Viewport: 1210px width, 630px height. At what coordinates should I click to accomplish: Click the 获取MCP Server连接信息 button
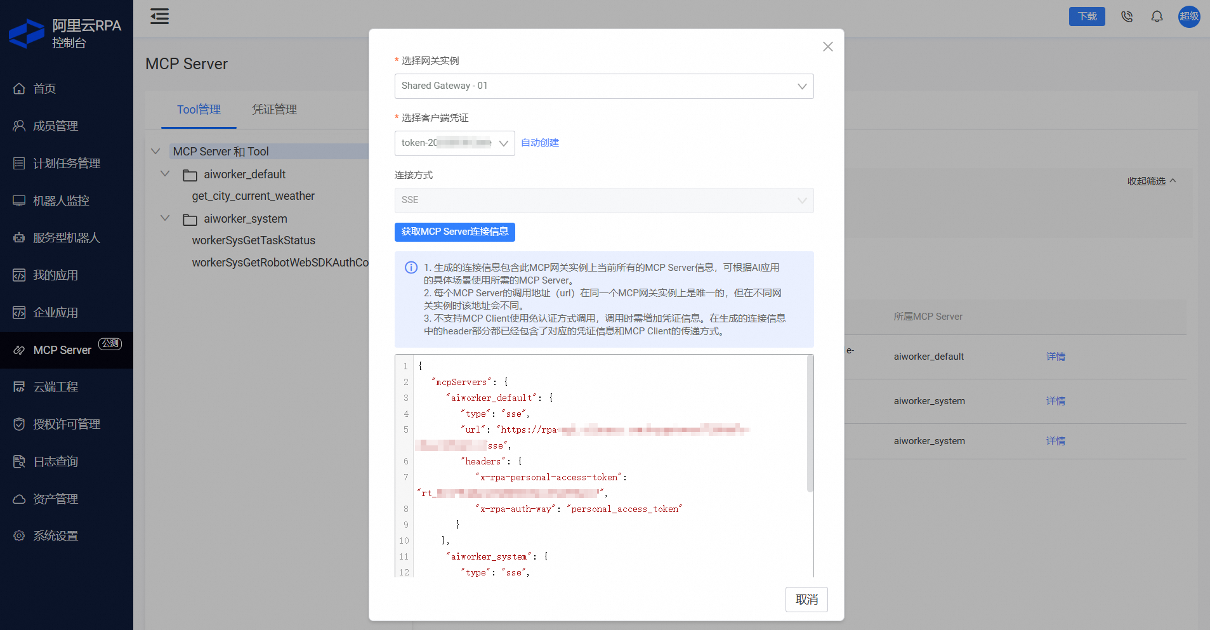[x=455, y=232]
